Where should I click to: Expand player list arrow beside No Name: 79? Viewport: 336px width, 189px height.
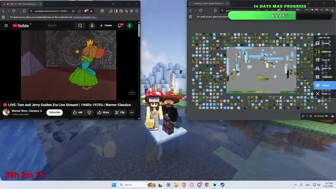coord(332,116)
